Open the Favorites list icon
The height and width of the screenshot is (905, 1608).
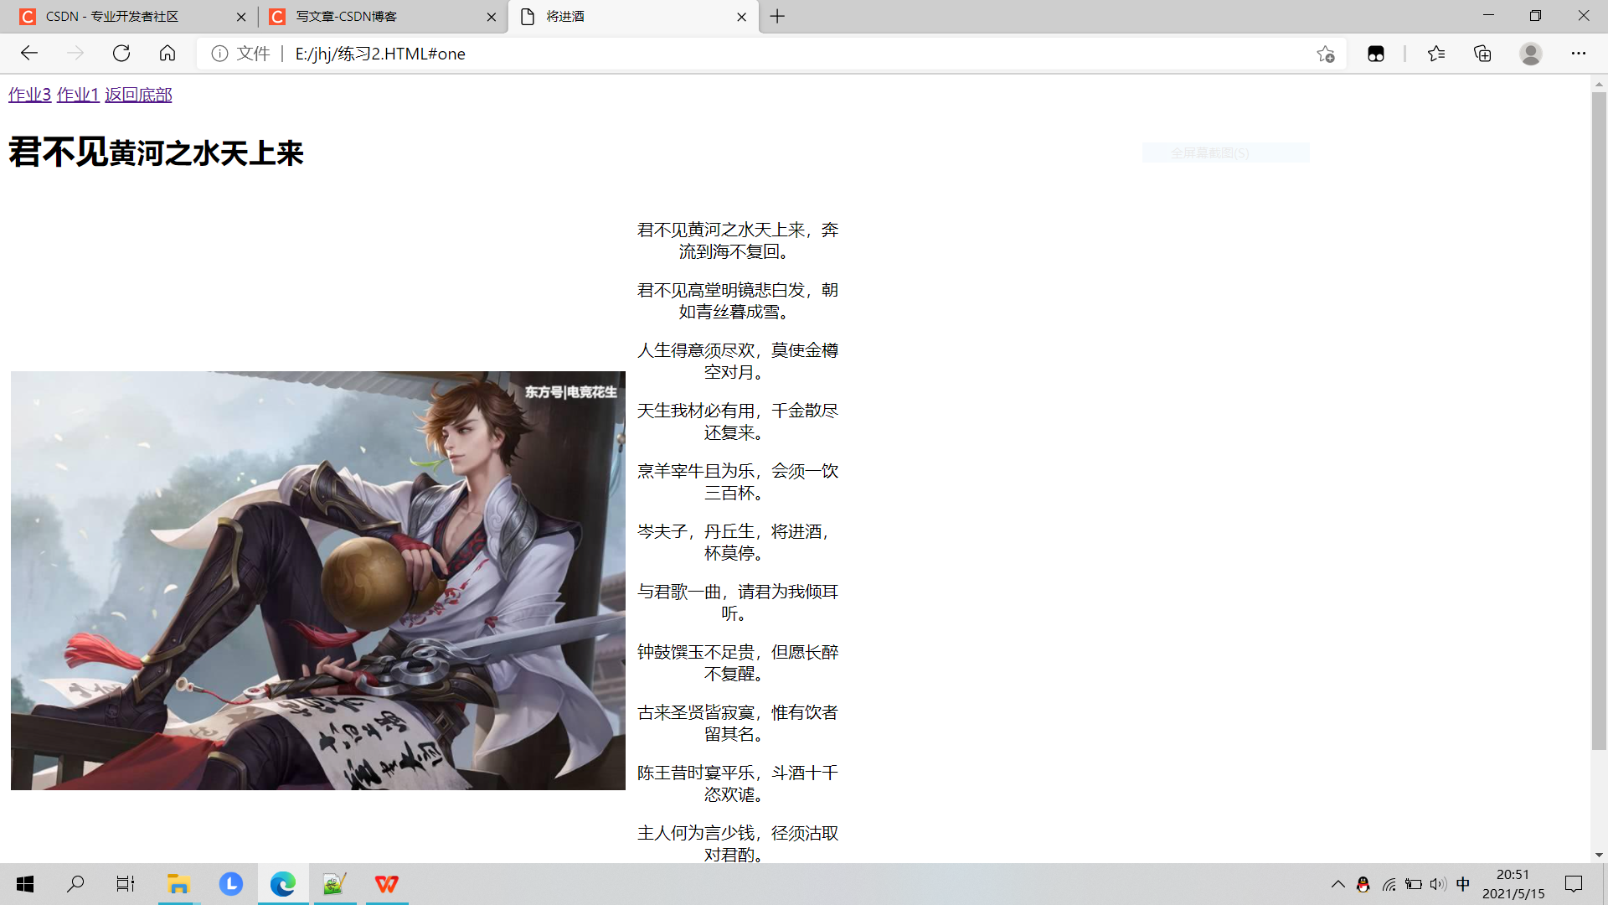pos(1436,54)
